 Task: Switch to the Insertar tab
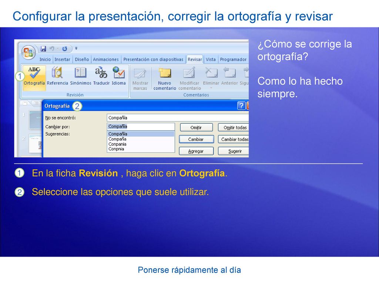point(62,60)
